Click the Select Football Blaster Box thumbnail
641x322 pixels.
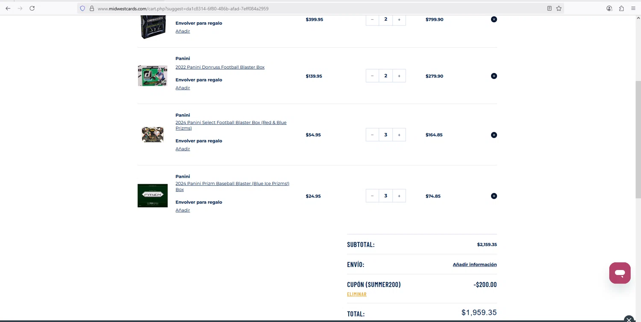pos(153,135)
